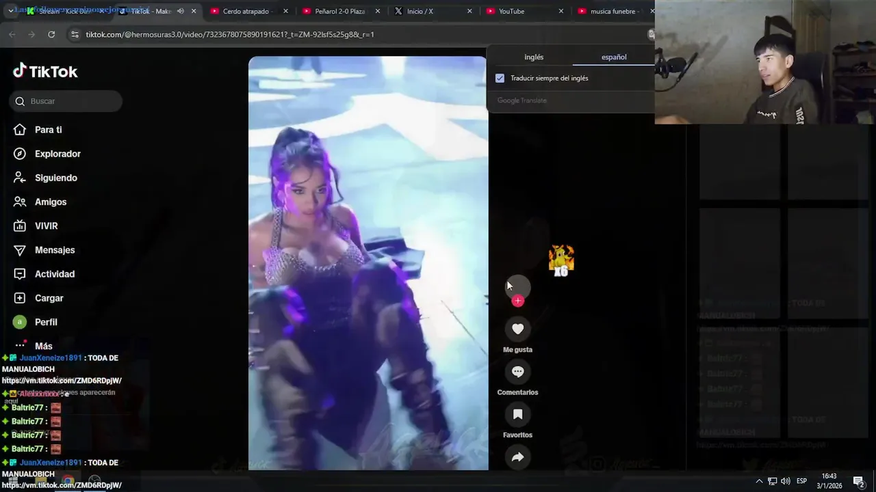876x492 pixels.
Task: Open Amigos in the sidebar
Action: 40,202
